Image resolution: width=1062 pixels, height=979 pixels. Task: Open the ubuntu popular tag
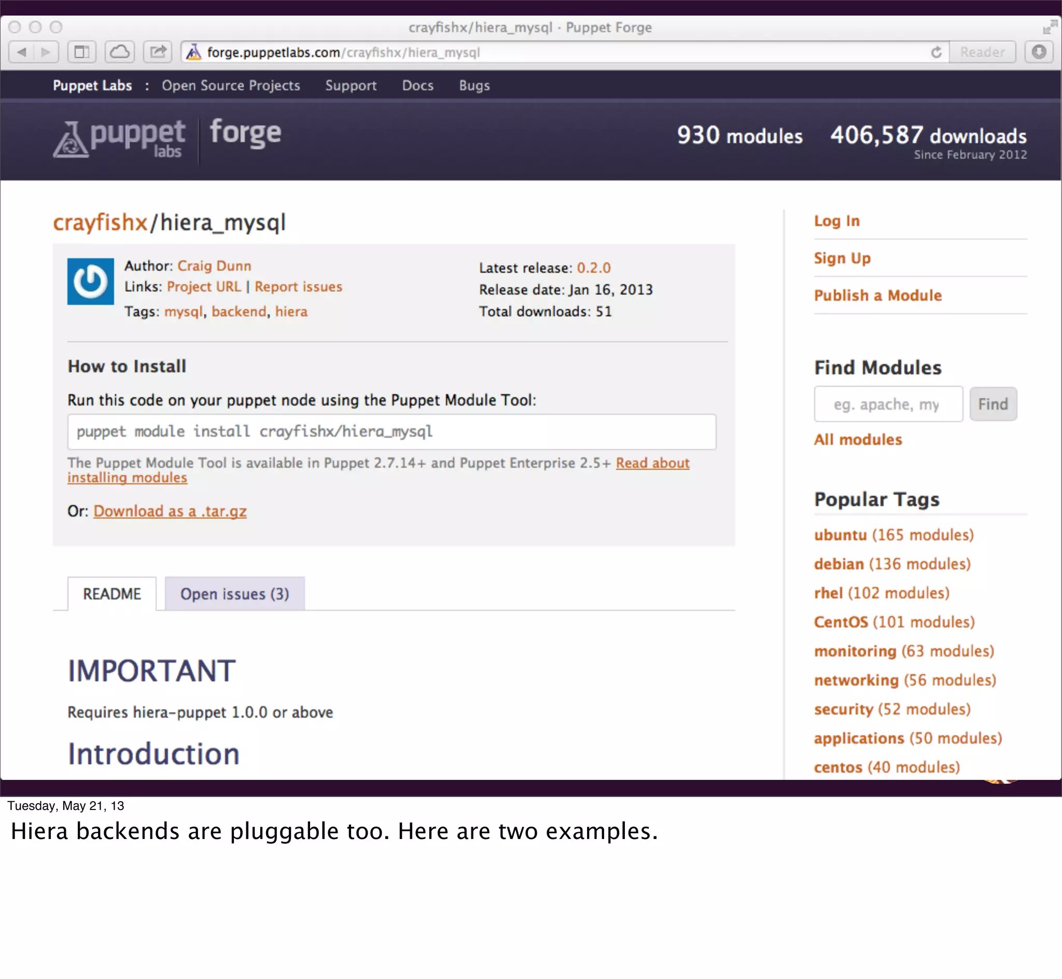[x=841, y=535]
